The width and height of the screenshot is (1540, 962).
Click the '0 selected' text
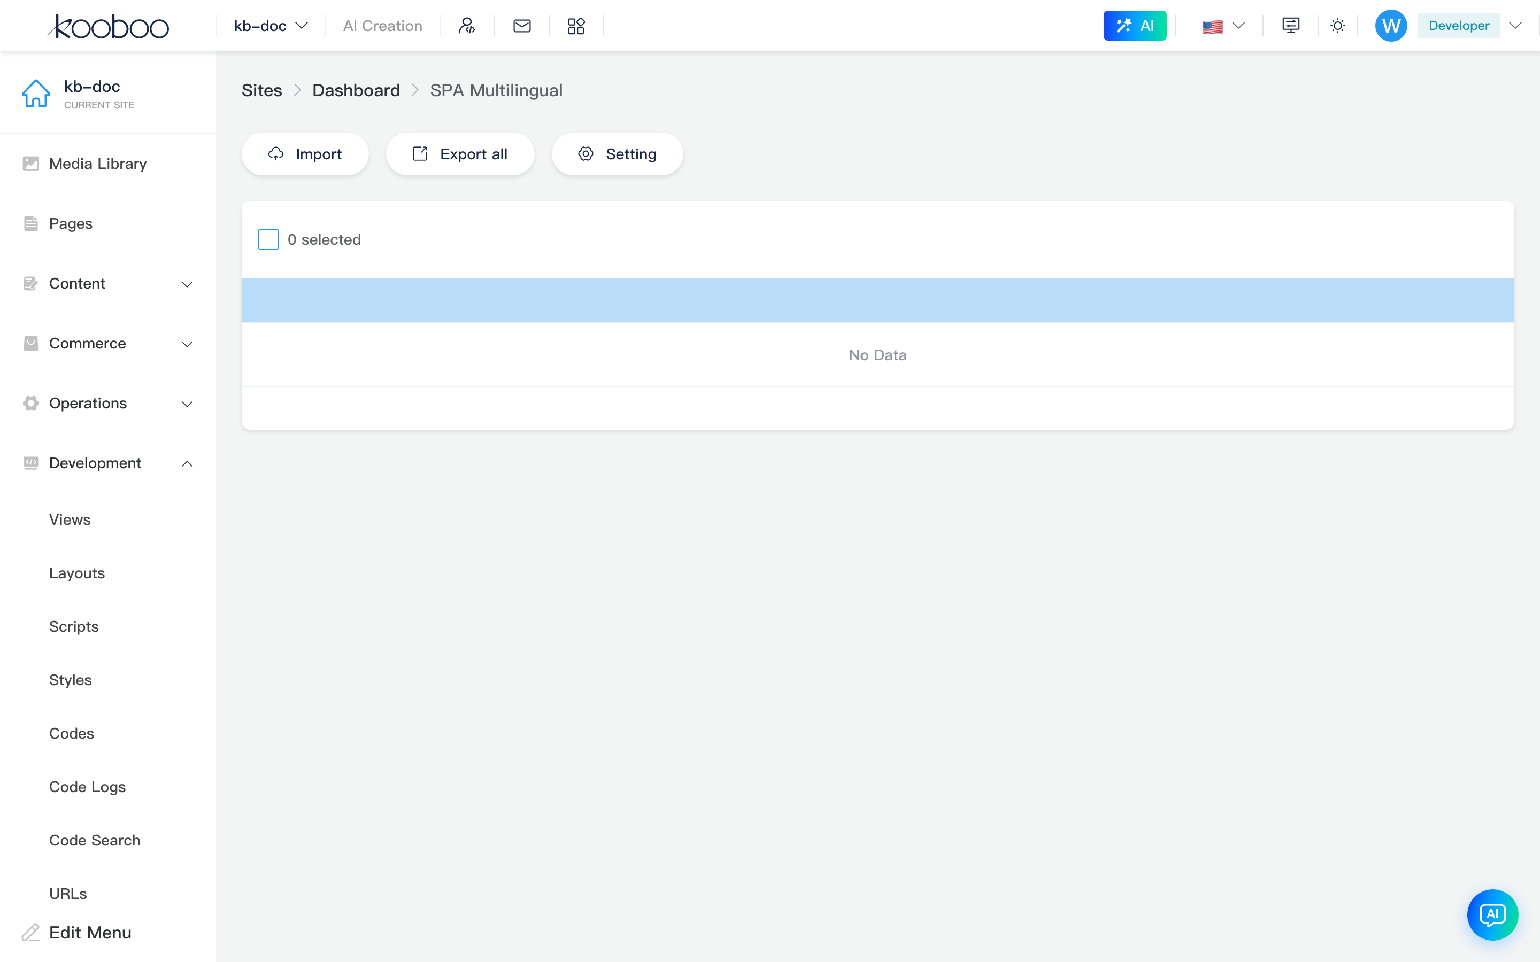[324, 240]
